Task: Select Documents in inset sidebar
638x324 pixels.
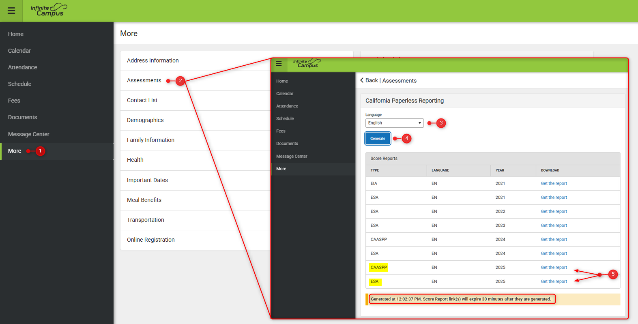Action: (287, 144)
